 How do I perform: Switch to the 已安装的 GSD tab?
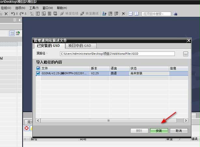48,46
